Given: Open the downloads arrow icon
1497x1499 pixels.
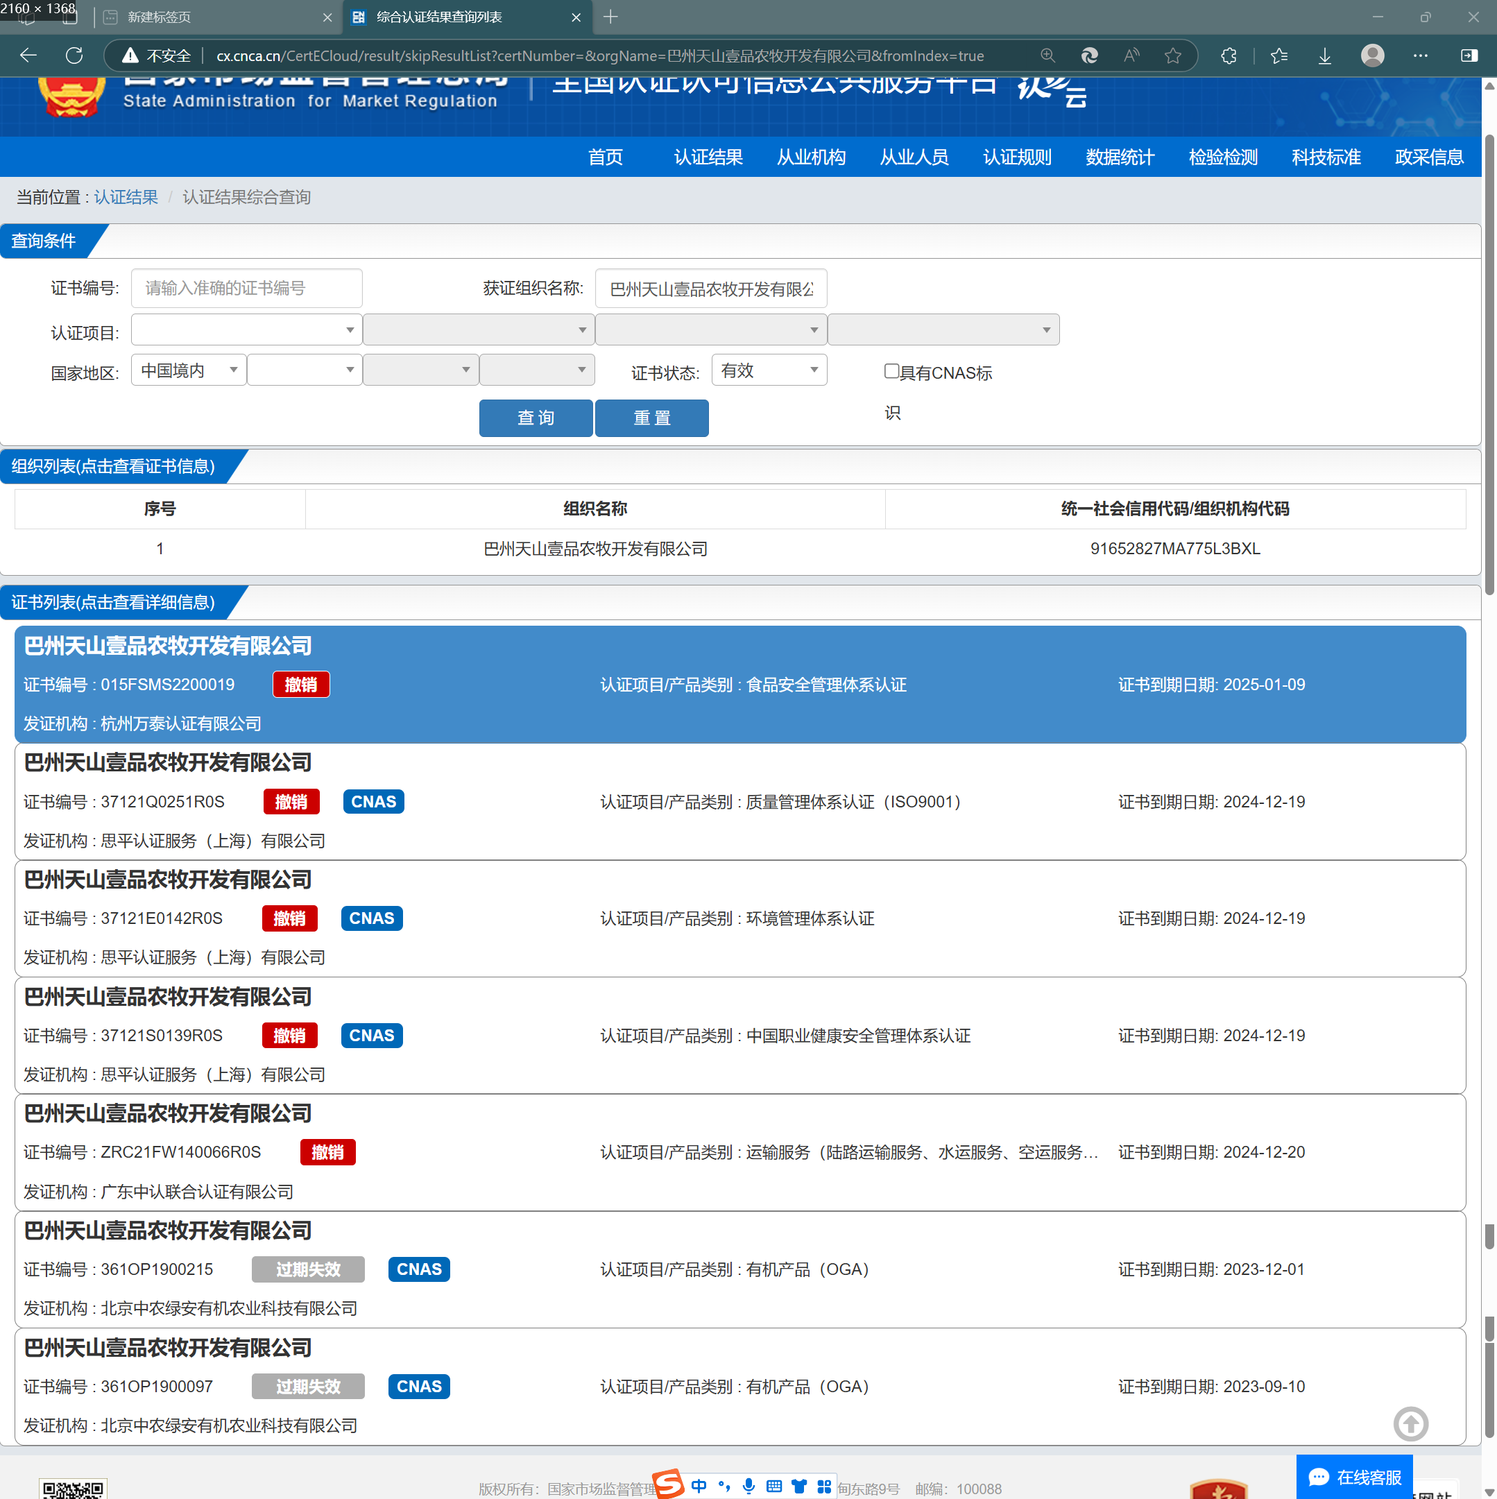Looking at the screenshot, I should point(1325,55).
